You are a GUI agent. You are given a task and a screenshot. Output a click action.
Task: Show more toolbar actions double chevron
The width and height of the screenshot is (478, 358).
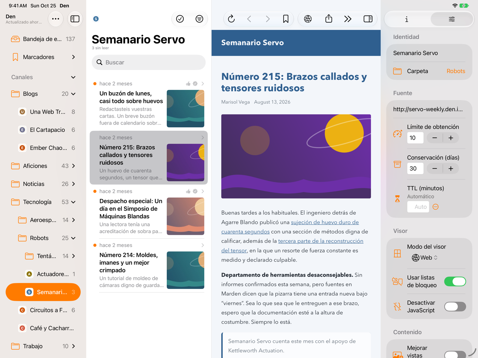pyautogui.click(x=348, y=19)
